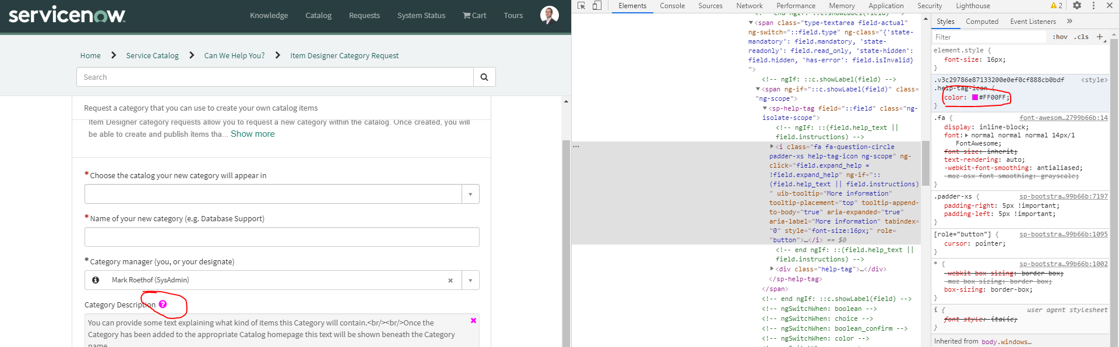Screen dimensions: 1119x347
Task: Collapse the span ng-scope node
Action: point(758,89)
